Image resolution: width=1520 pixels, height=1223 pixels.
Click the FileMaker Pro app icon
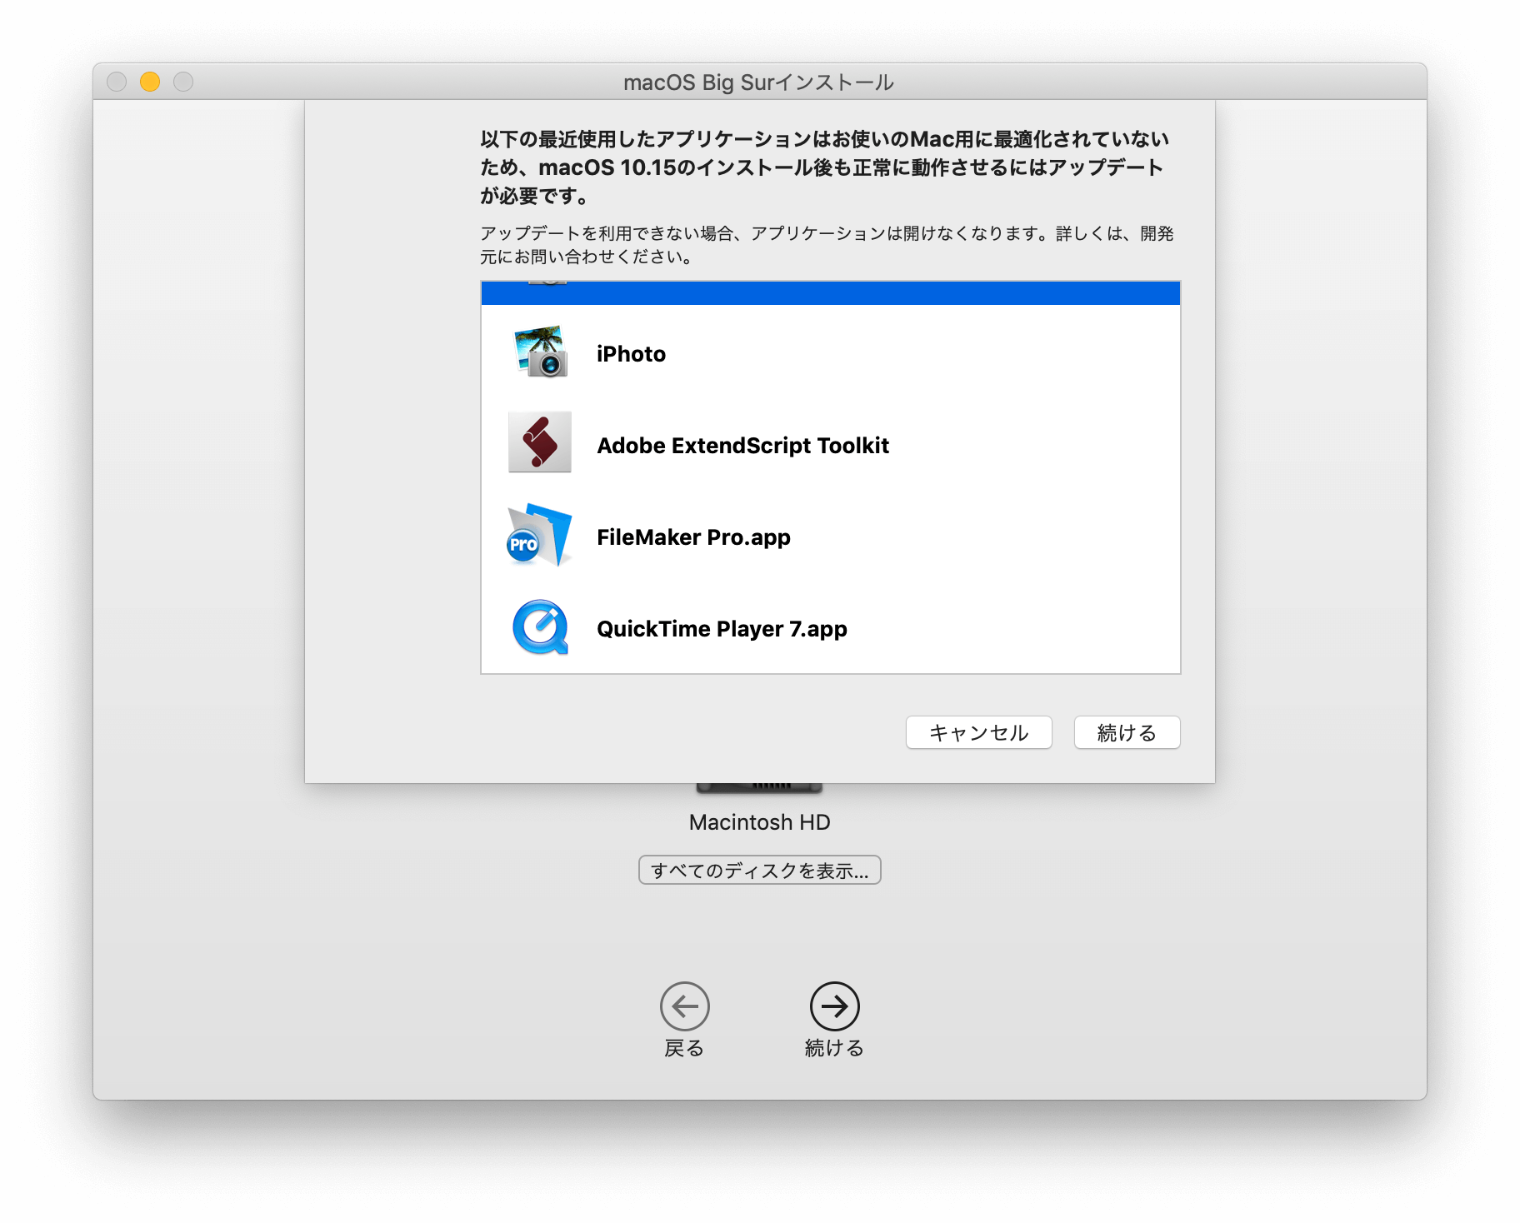click(x=540, y=536)
